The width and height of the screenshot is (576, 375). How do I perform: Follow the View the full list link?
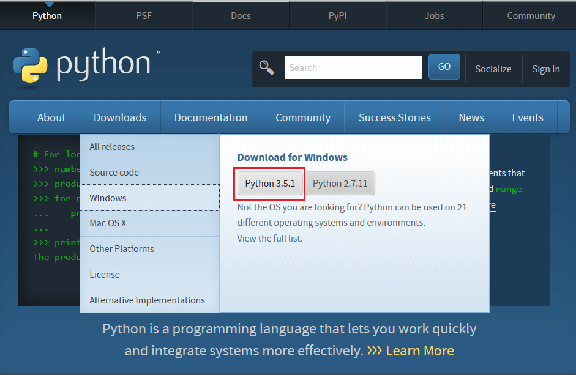tap(269, 239)
